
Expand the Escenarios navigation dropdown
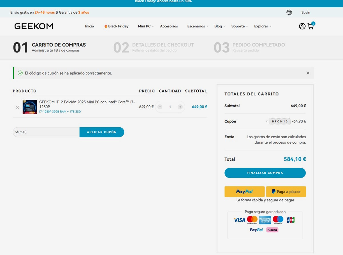pos(198,26)
